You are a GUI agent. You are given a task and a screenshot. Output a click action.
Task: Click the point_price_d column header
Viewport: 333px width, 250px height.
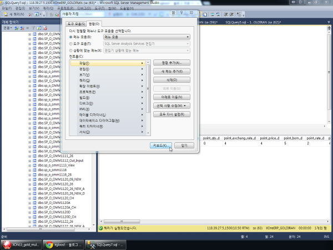point(270,138)
